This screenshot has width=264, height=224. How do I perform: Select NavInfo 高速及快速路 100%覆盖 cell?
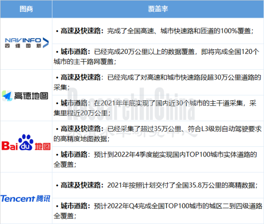pyautogui.click(x=158, y=31)
